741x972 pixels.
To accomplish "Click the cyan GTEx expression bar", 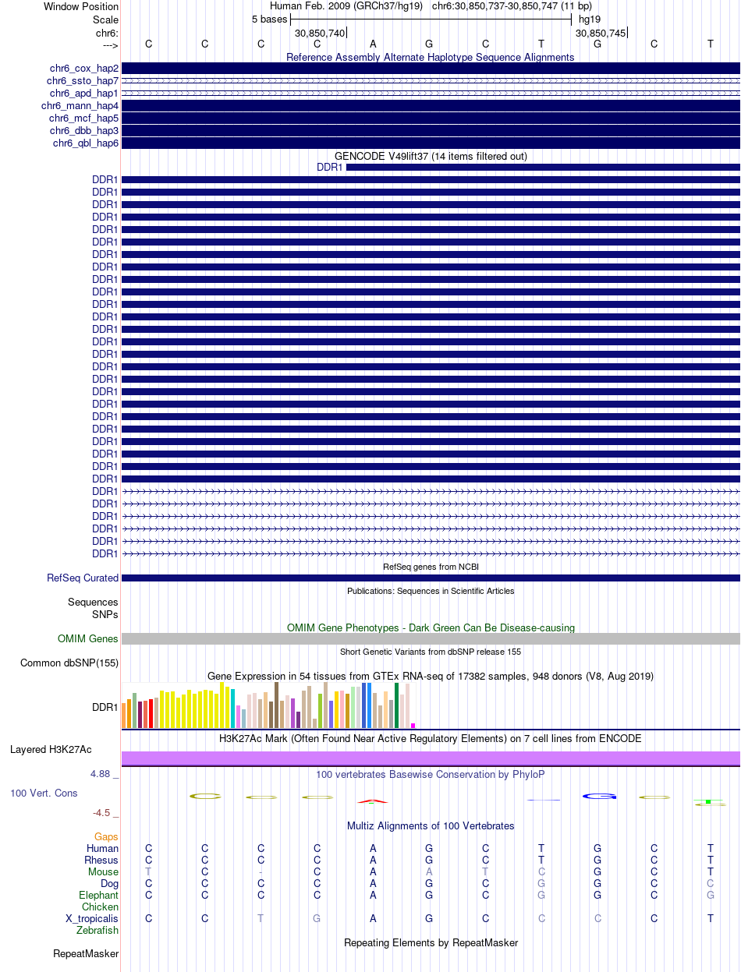I will click(232, 709).
